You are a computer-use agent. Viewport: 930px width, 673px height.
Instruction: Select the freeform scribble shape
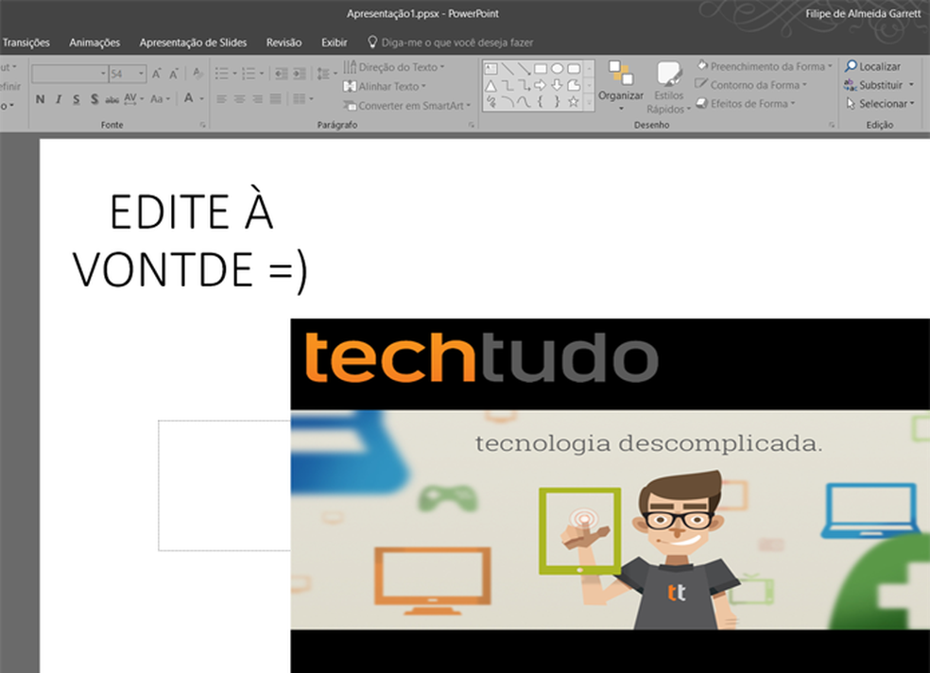pos(491,102)
